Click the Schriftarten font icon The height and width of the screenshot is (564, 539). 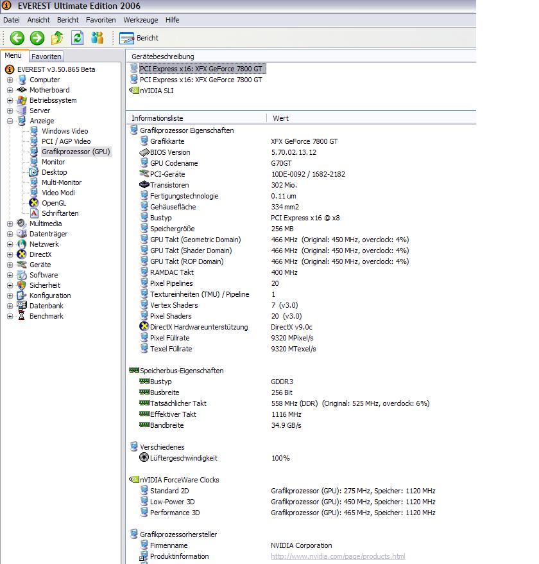[34, 213]
